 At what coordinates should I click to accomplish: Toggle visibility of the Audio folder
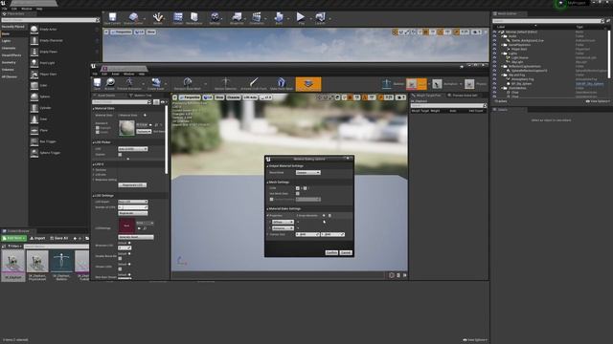coord(494,36)
